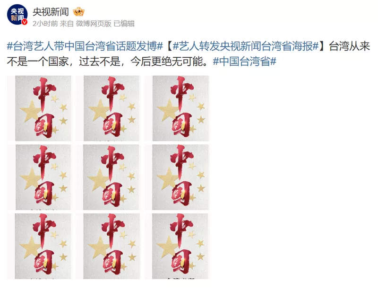Open hashtag #台湾艺人带中国台湾省话题发博#
Screen dimensions: 378x291
pos(85,46)
